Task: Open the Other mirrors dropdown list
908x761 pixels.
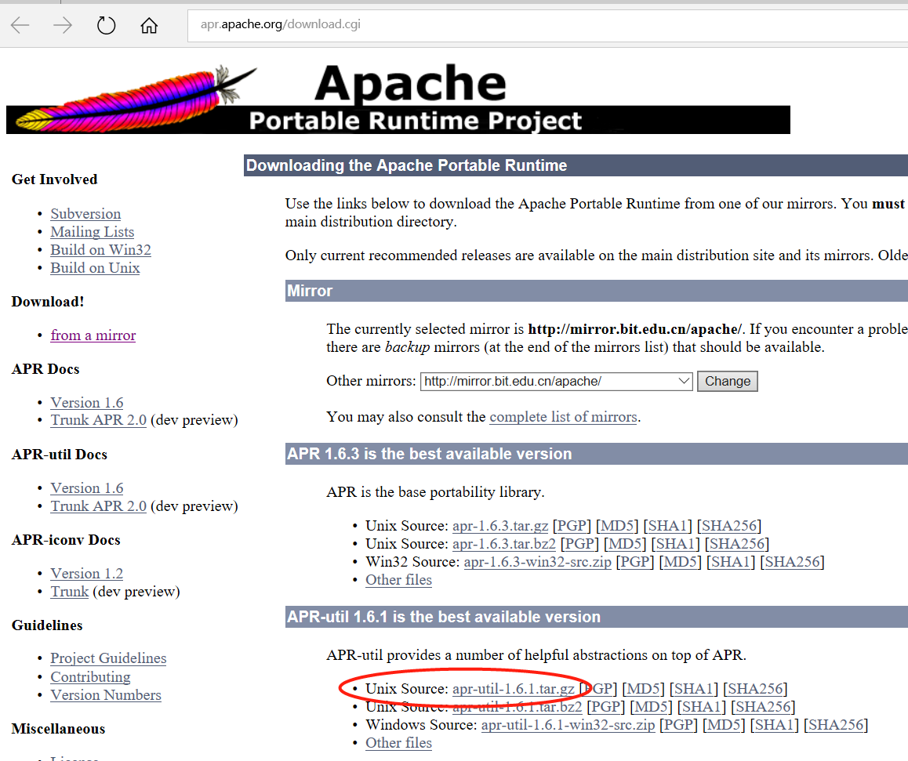Action: point(556,382)
